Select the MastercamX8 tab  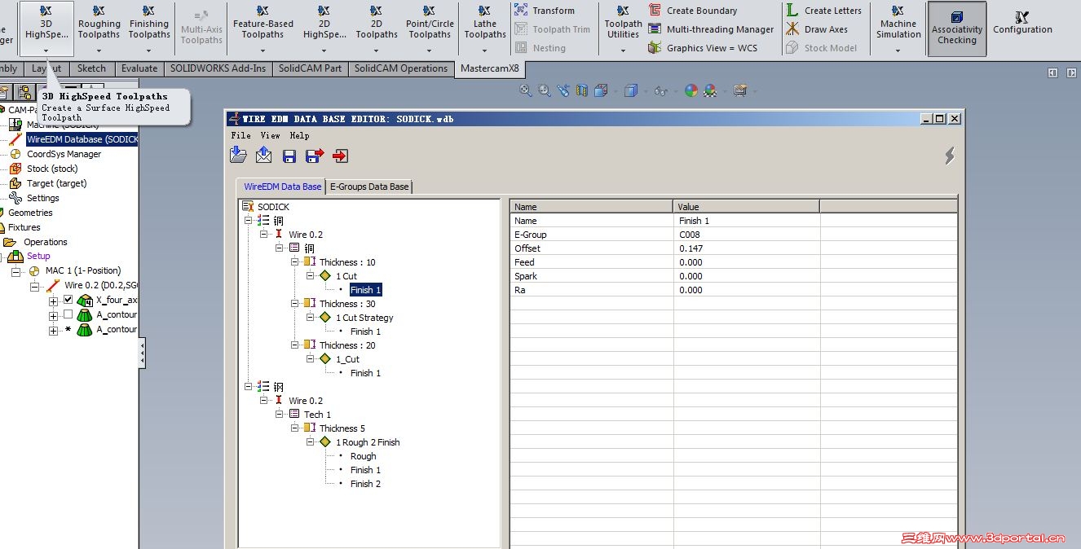click(x=490, y=68)
